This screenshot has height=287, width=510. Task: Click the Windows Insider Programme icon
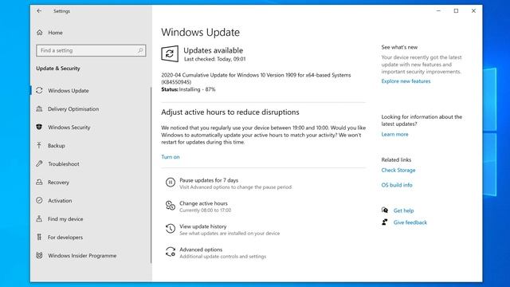[39, 255]
